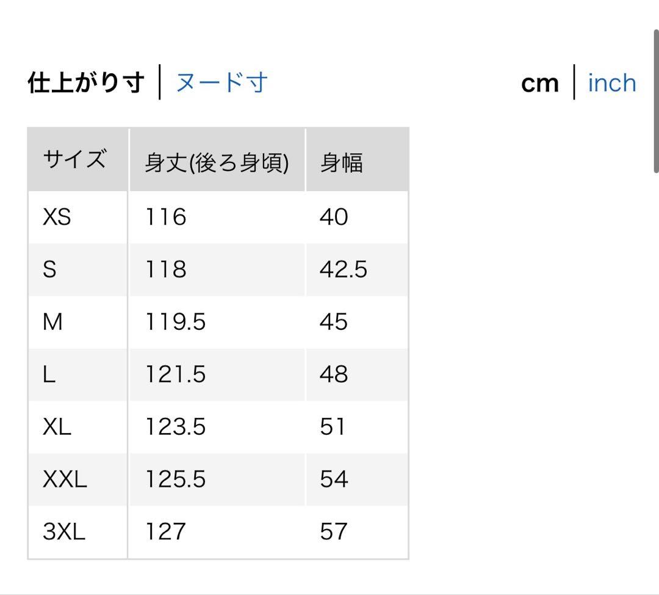
Task: Click the 42.5 width value for S
Action: pyautogui.click(x=344, y=269)
